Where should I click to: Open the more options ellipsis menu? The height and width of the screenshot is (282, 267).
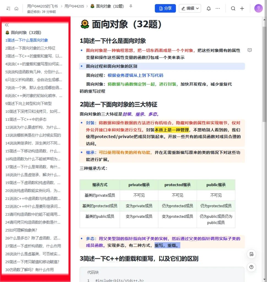pos(218,9)
